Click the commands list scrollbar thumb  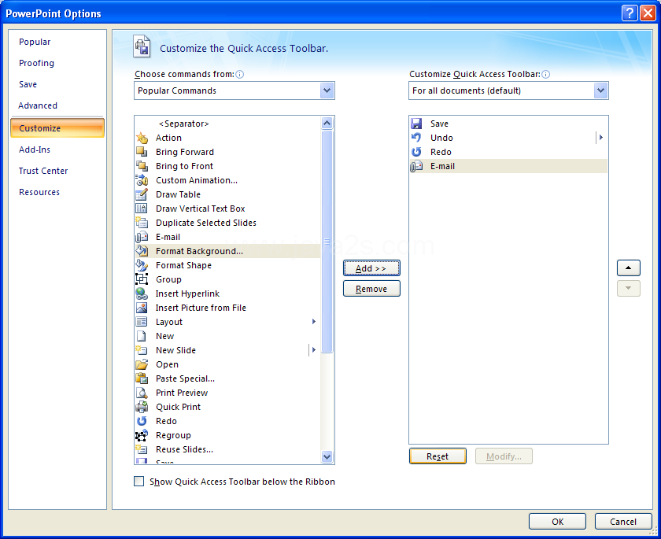click(327, 242)
